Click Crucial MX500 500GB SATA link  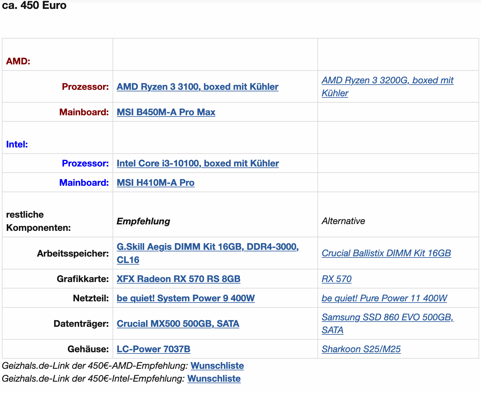click(x=178, y=324)
